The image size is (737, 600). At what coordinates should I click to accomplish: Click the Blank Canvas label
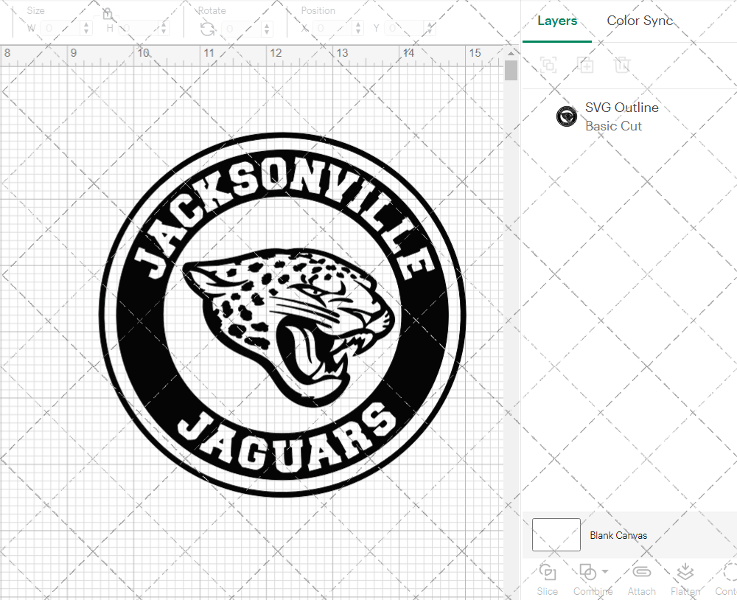(x=618, y=536)
